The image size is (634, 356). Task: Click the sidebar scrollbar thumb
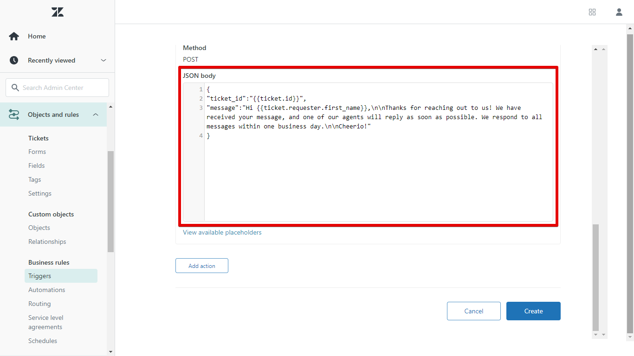pos(110,202)
